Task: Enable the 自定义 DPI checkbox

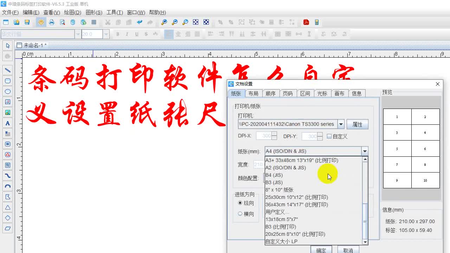Action: pyautogui.click(x=329, y=136)
